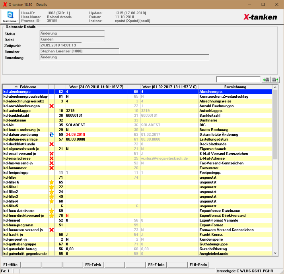This screenshot has width=284, height=274.
Task: Click red X icon for kd-email-versand-jn
Action: [51, 154]
